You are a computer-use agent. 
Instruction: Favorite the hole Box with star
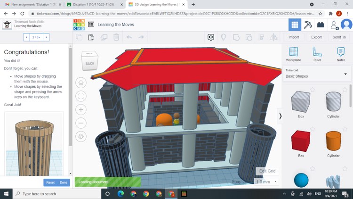pyautogui.click(x=313, y=90)
